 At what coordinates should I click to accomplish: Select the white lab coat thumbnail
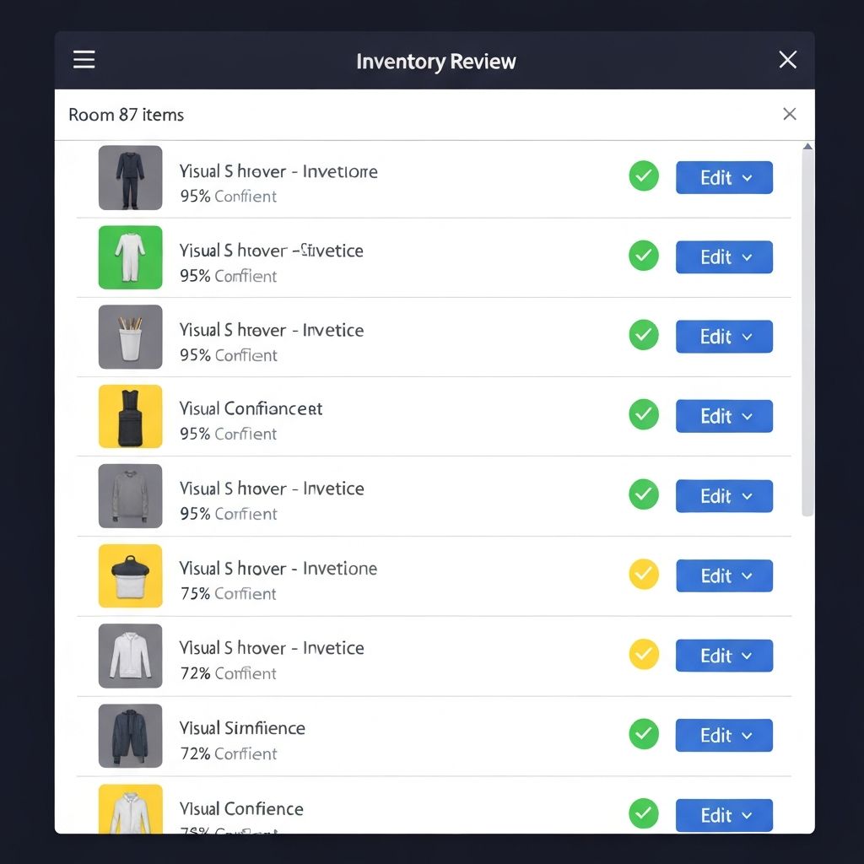pos(130,256)
